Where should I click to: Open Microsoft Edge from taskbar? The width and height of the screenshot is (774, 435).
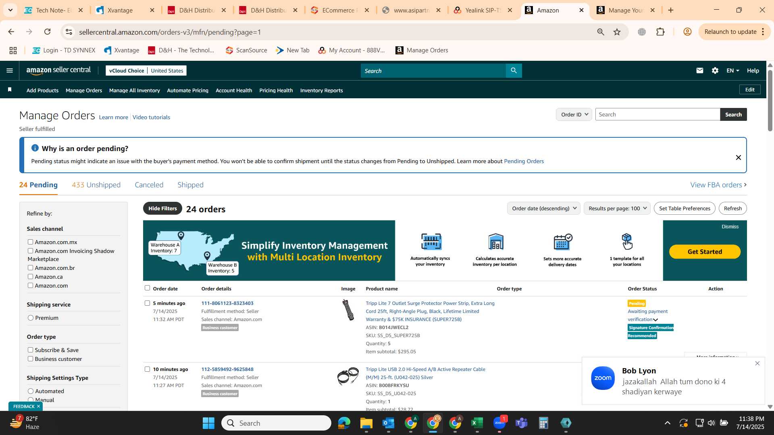[x=344, y=423]
